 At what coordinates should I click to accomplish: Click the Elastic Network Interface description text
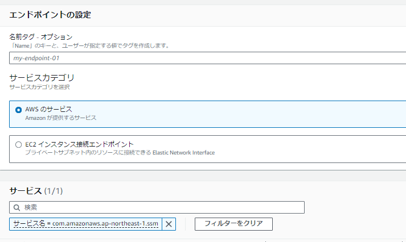[x=120, y=153]
